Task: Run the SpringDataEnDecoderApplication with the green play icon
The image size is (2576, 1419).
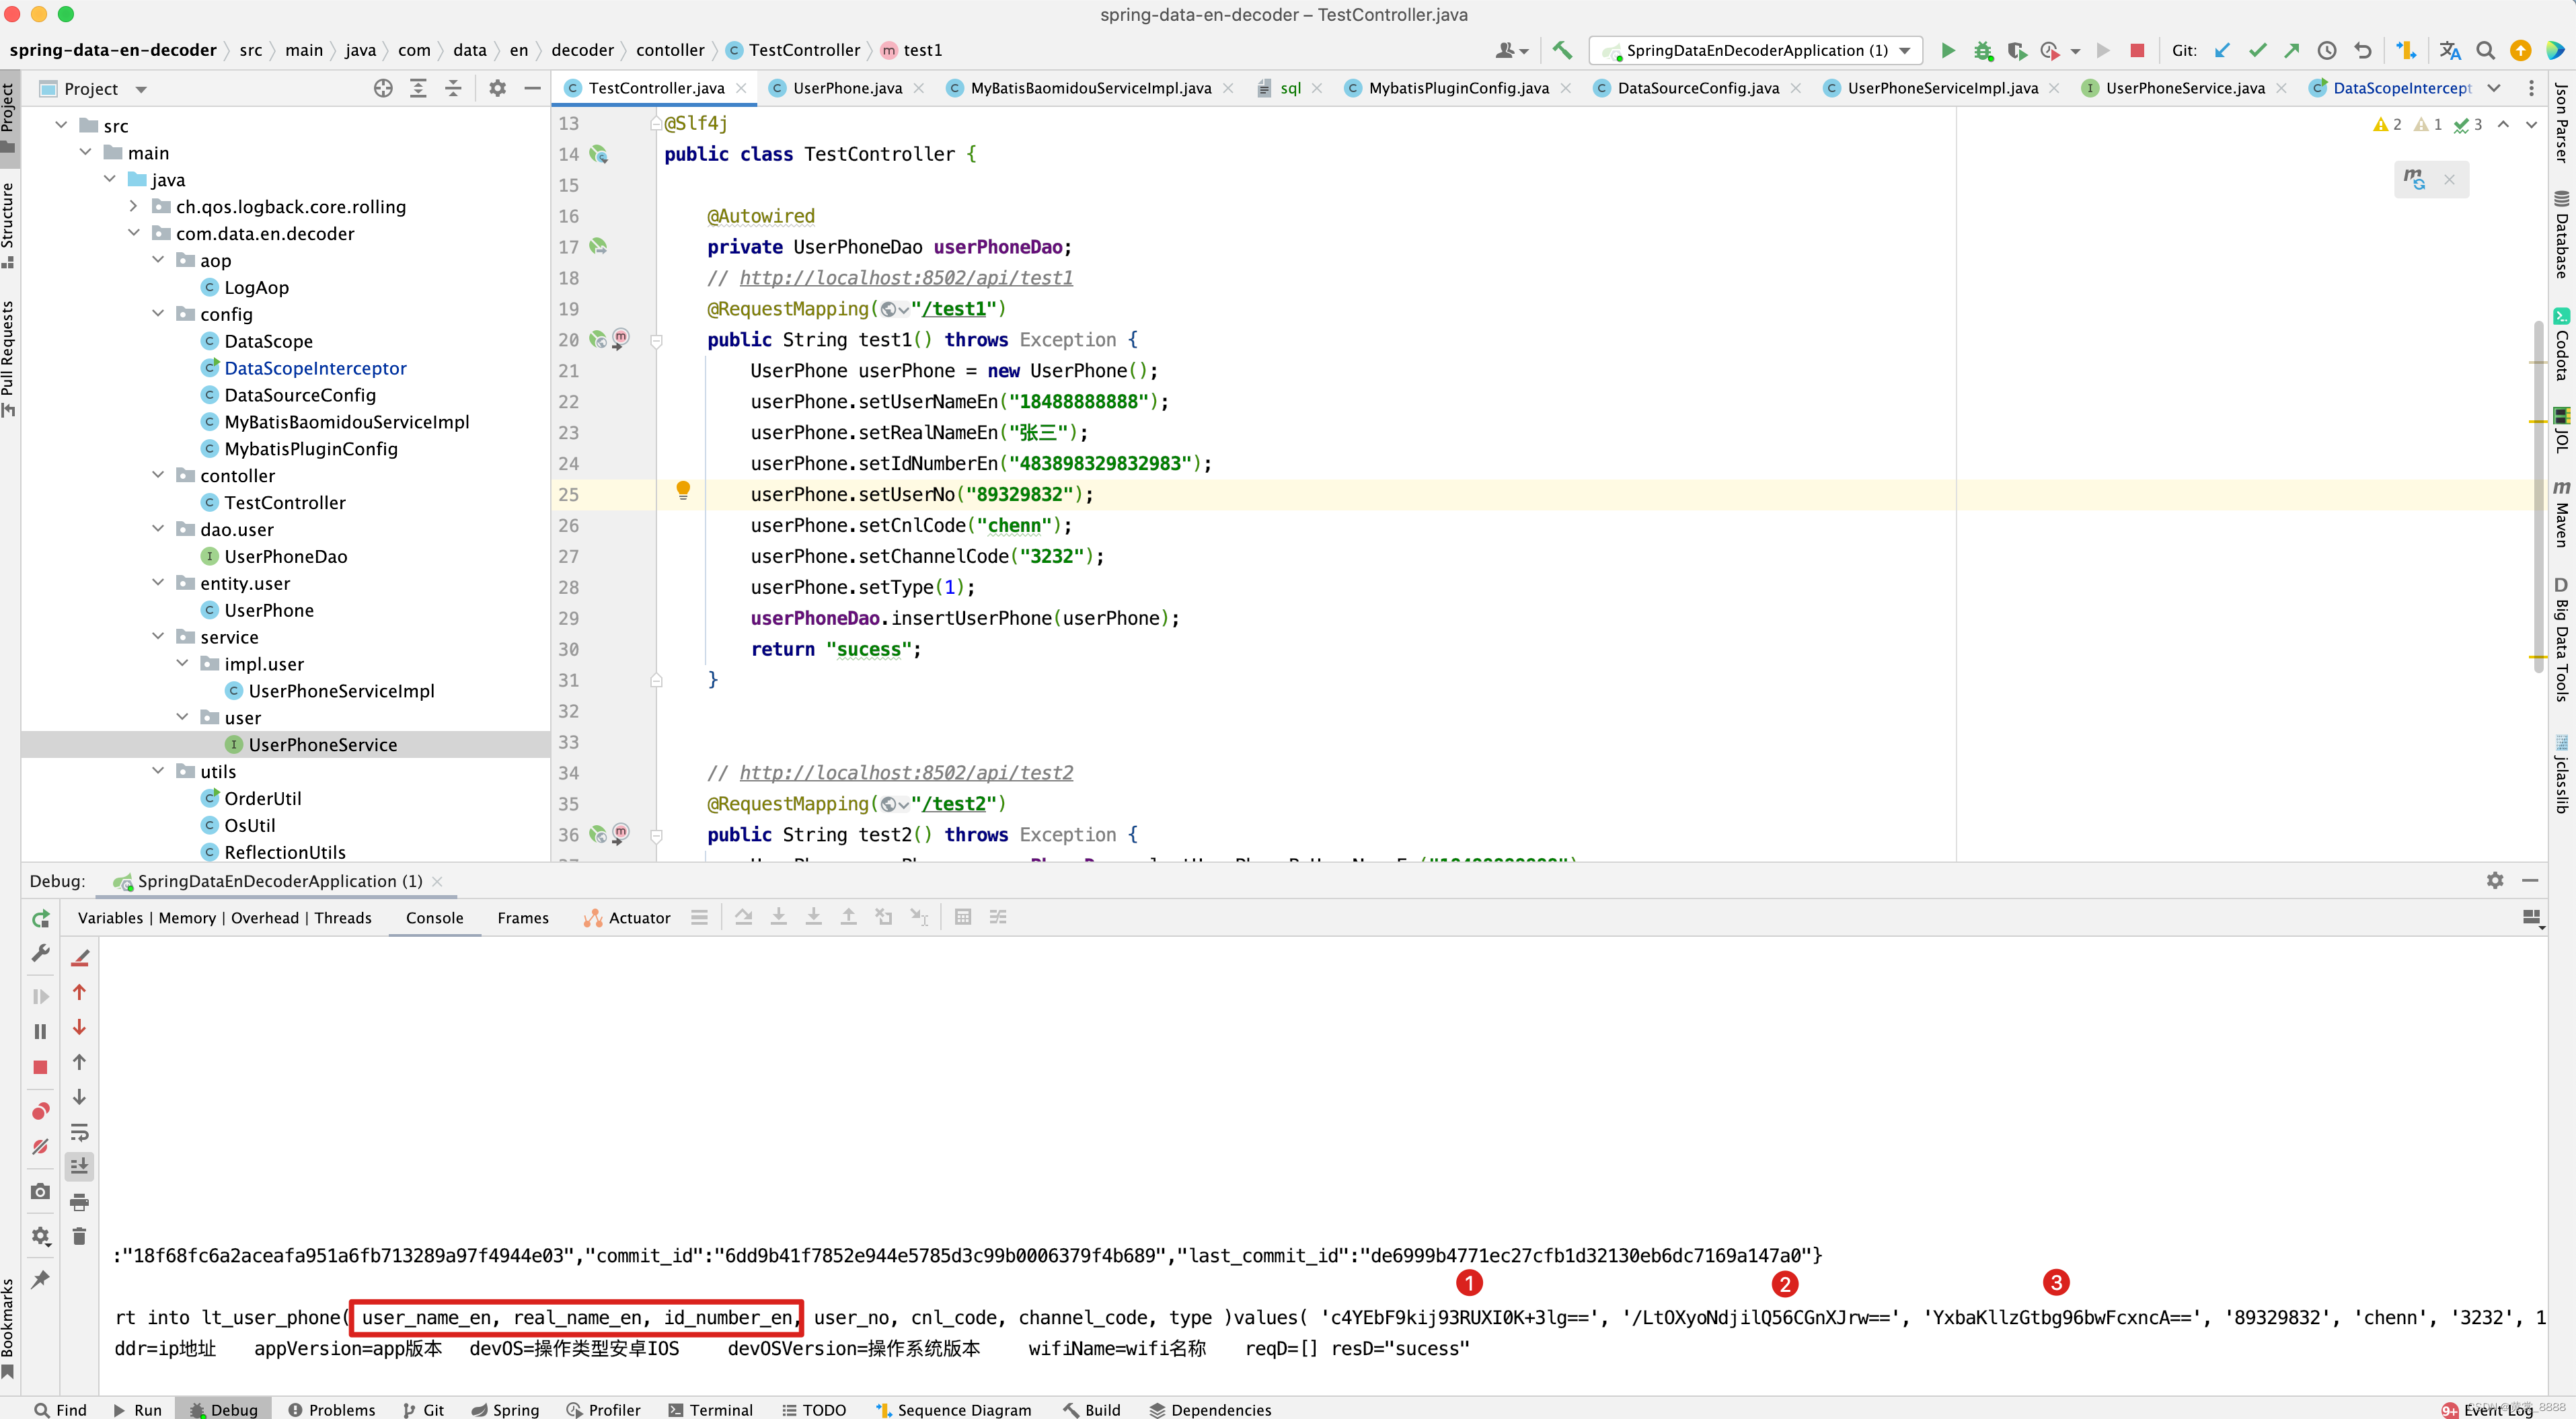Action: (1948, 50)
